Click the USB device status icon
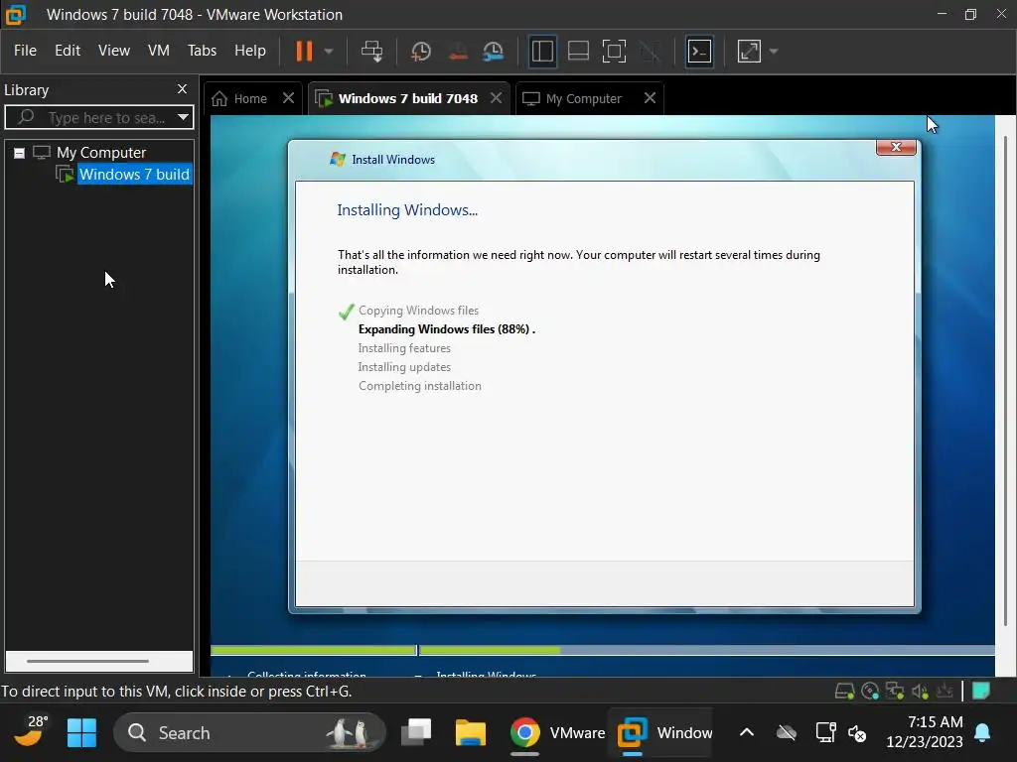1017x762 pixels. tap(945, 692)
